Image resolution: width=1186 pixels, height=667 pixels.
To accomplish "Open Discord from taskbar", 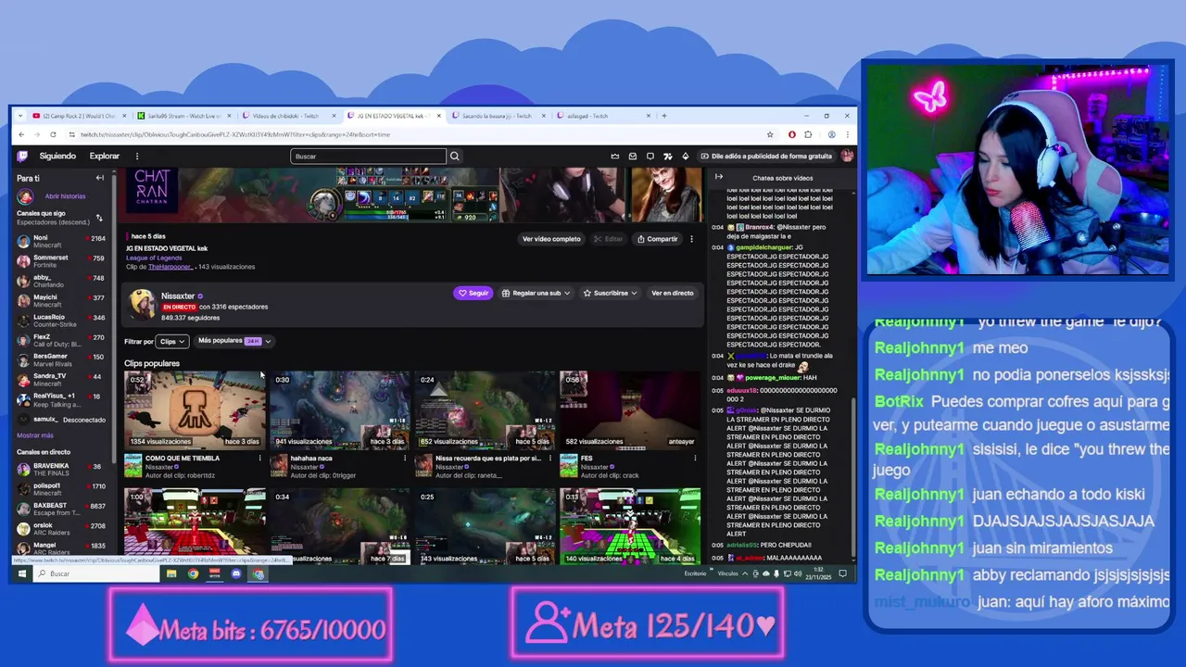I will (236, 573).
